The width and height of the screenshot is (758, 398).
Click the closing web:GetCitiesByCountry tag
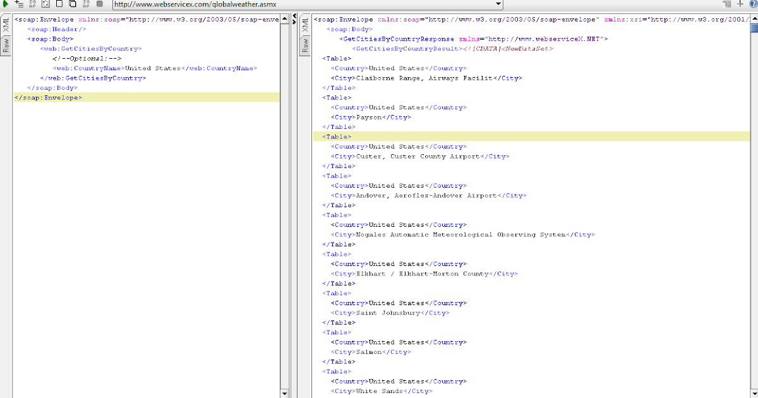point(93,78)
